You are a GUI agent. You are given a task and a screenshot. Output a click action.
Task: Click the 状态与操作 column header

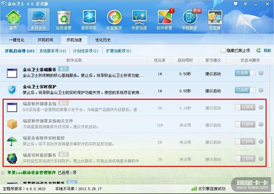250,60
